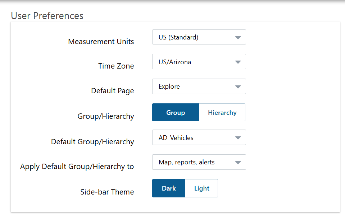Click the Side-bar Theme label
This screenshot has width=345, height=220.
click(x=107, y=192)
